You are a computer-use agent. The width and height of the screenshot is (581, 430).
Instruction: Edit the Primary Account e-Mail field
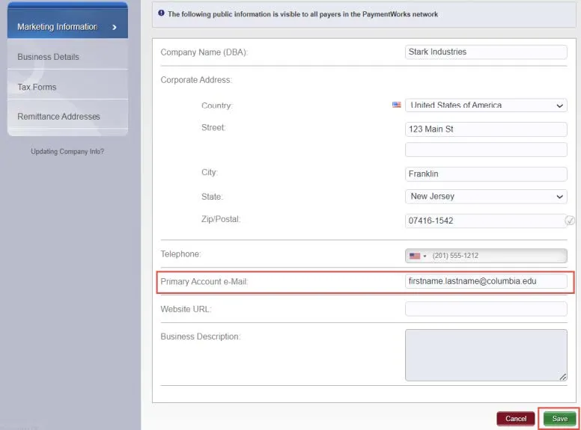(486, 281)
